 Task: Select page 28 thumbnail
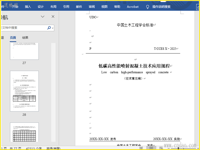pos(24,91)
